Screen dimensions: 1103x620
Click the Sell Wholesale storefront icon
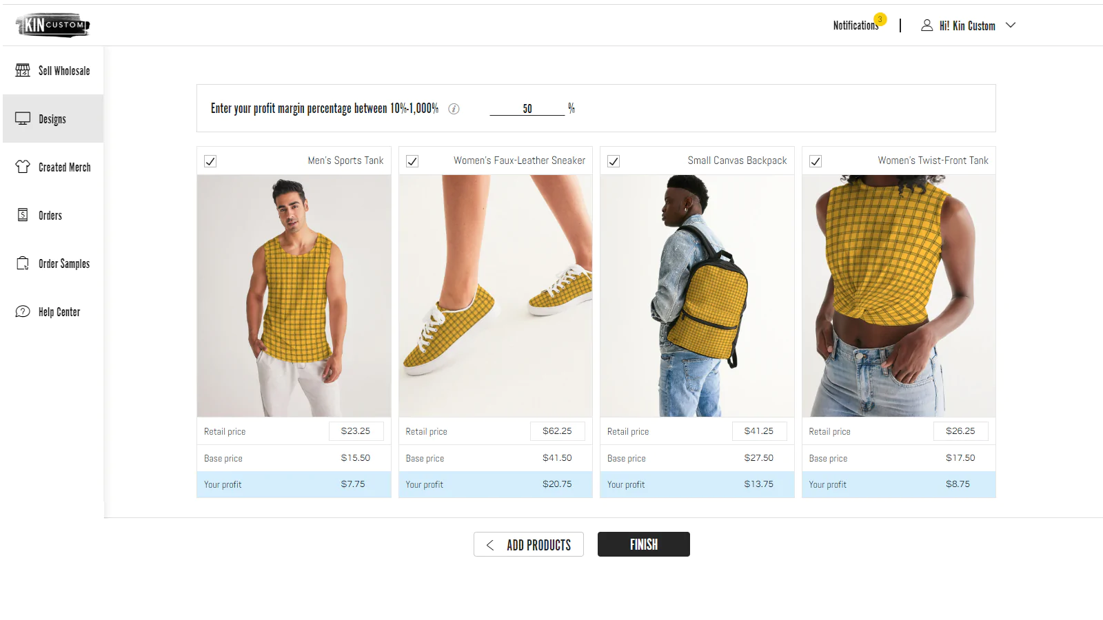pos(23,70)
